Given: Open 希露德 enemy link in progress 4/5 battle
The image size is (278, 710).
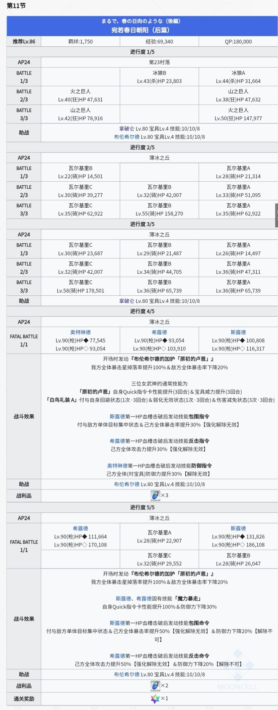Looking at the screenshot, I should pyautogui.click(x=159, y=332).
